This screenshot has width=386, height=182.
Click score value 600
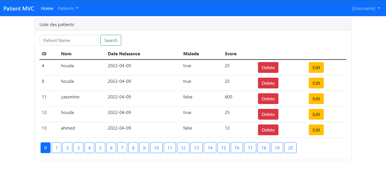(x=228, y=97)
